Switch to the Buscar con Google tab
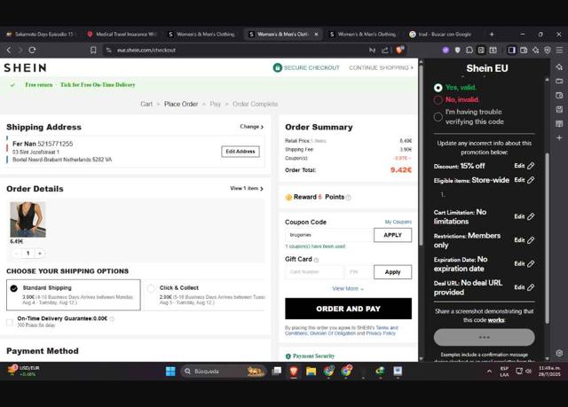The image size is (568, 407). (440, 34)
